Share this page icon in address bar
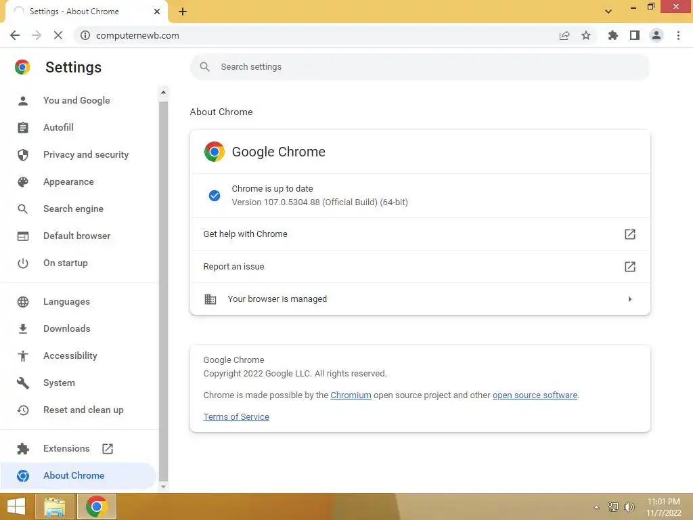693x520 pixels. pyautogui.click(x=564, y=35)
